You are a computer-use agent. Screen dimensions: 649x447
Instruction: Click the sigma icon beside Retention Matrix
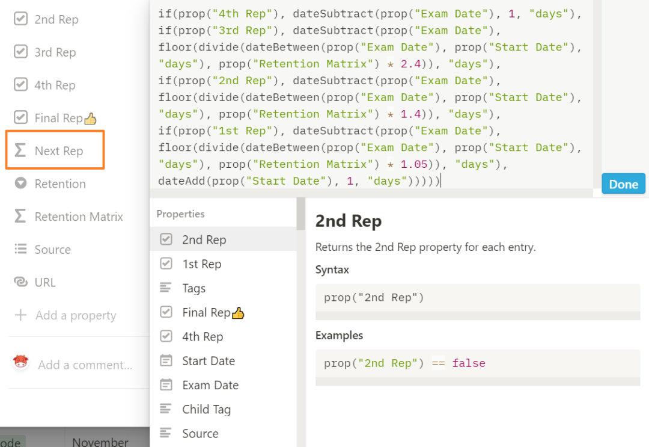pyautogui.click(x=20, y=217)
